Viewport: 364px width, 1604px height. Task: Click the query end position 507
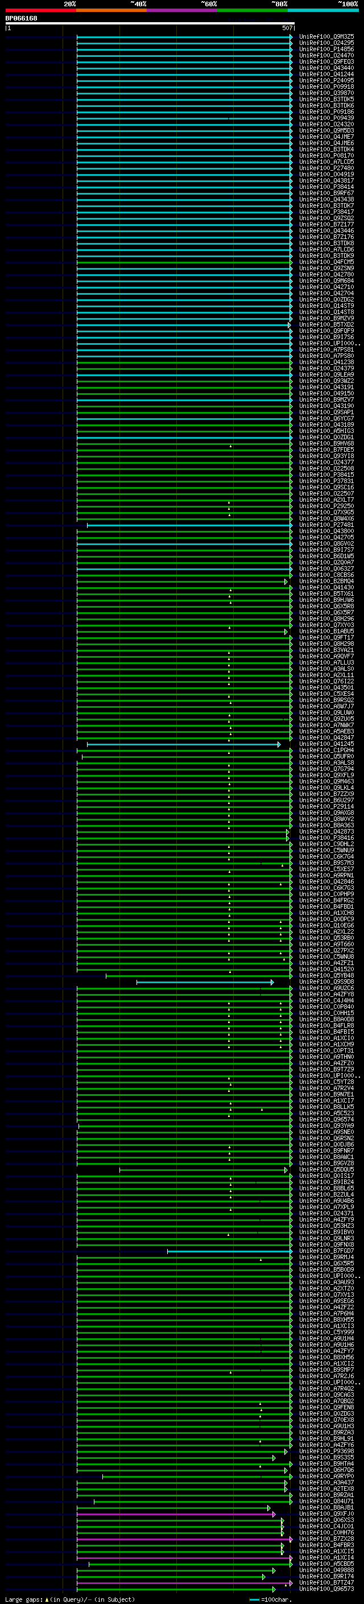(287, 28)
